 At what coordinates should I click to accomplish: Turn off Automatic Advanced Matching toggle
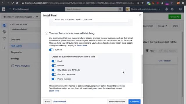coord(51,50)
